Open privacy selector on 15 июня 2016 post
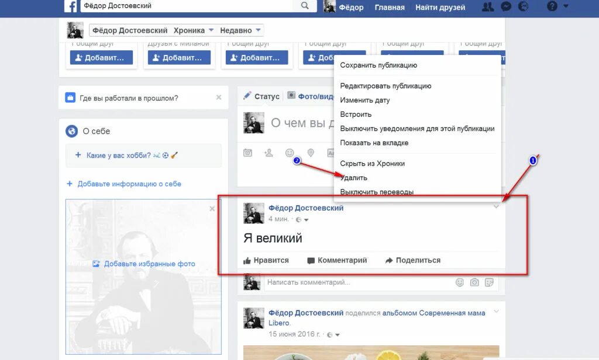This screenshot has height=360, width=599. (x=333, y=334)
